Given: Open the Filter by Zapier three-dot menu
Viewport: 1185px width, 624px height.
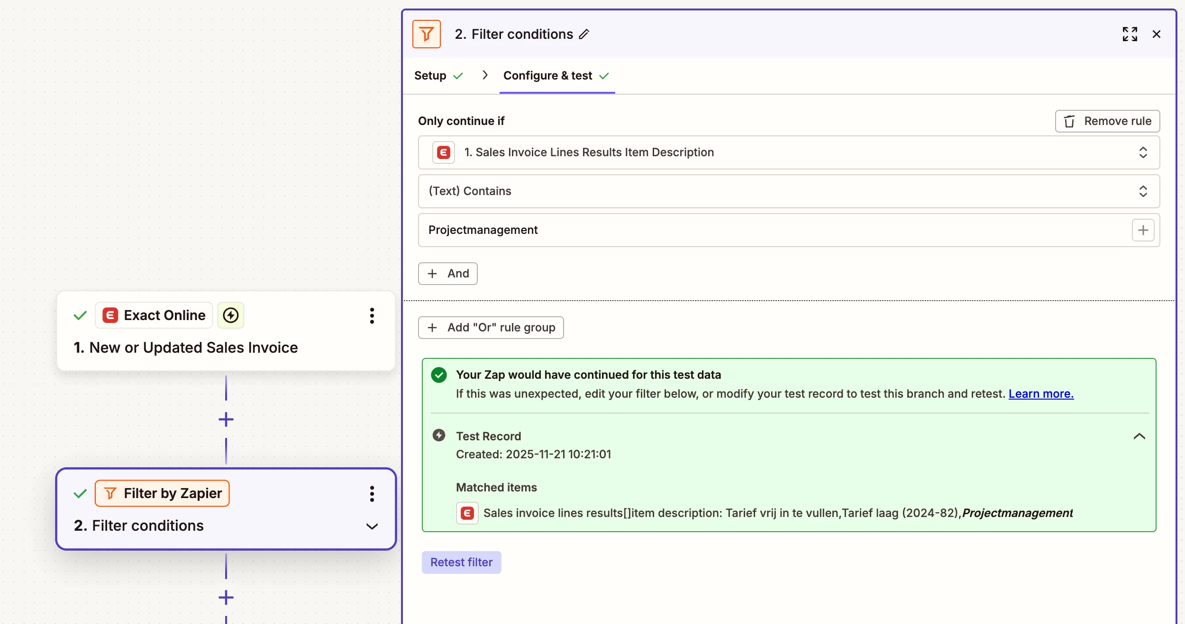Looking at the screenshot, I should click(372, 493).
